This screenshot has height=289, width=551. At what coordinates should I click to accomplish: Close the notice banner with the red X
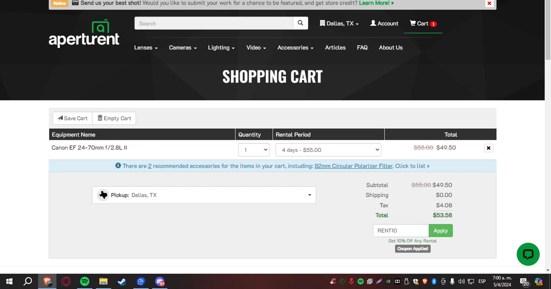[x=489, y=3]
